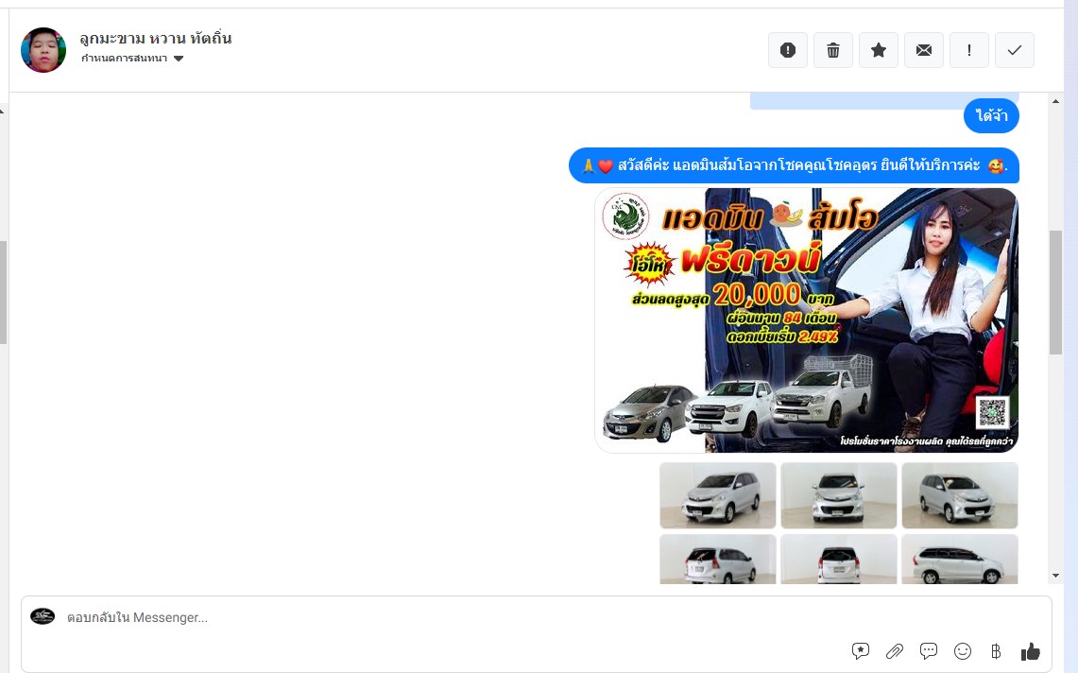Open rear-left car photo in second row
1078x673 pixels.
click(718, 560)
